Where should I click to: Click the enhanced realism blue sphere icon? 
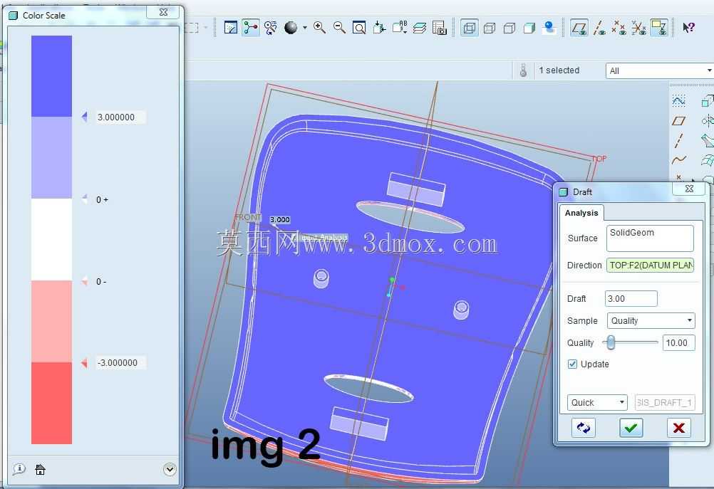pos(549,28)
